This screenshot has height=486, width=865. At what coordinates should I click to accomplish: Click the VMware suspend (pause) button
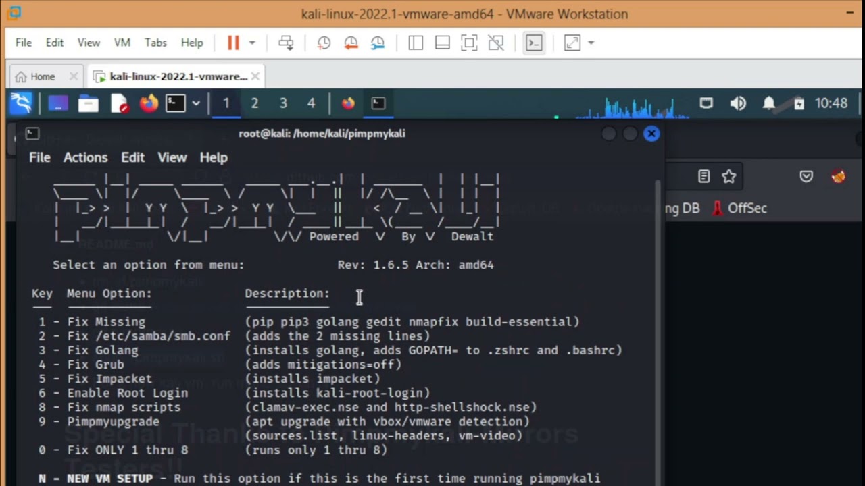coord(233,43)
